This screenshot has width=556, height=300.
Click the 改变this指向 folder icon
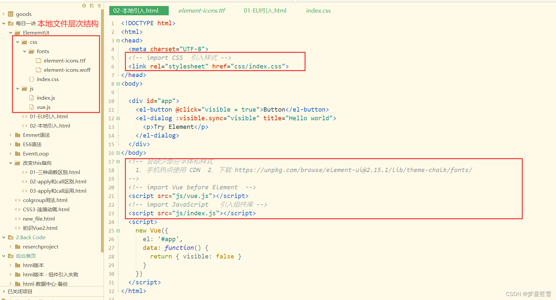click(18, 163)
